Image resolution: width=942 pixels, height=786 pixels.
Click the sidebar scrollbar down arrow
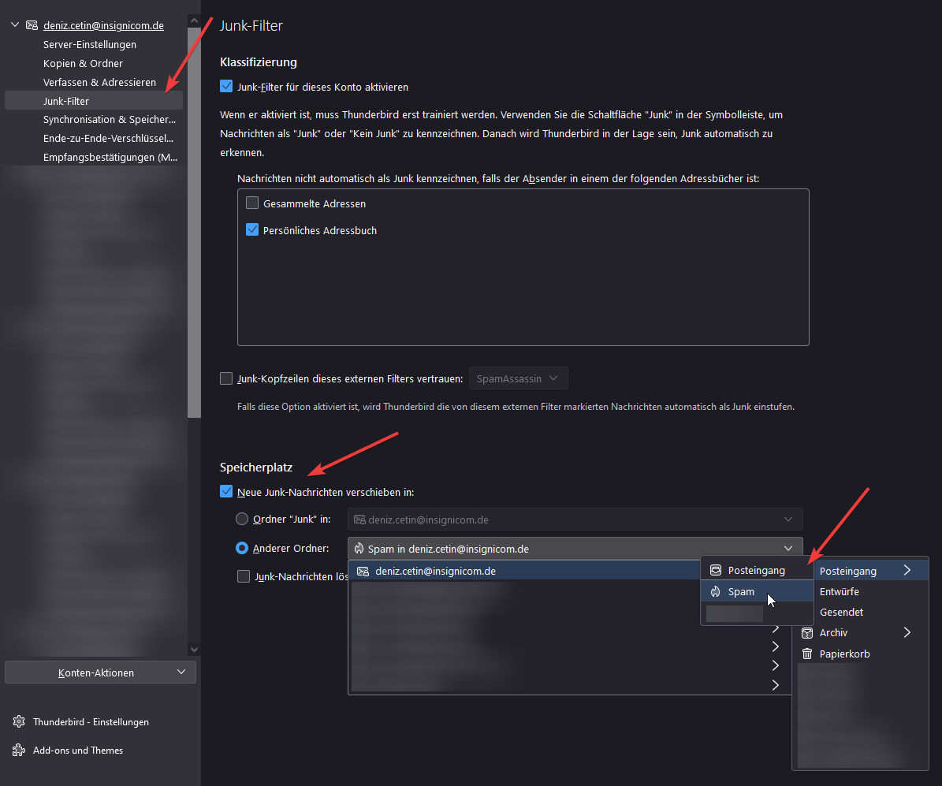point(194,649)
